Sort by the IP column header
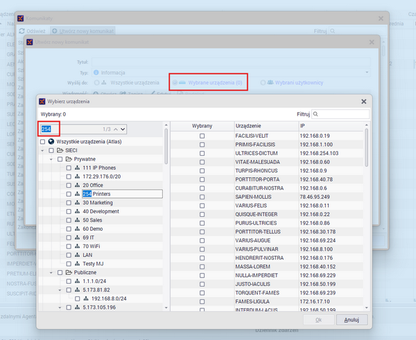416x340 pixels. click(x=331, y=126)
